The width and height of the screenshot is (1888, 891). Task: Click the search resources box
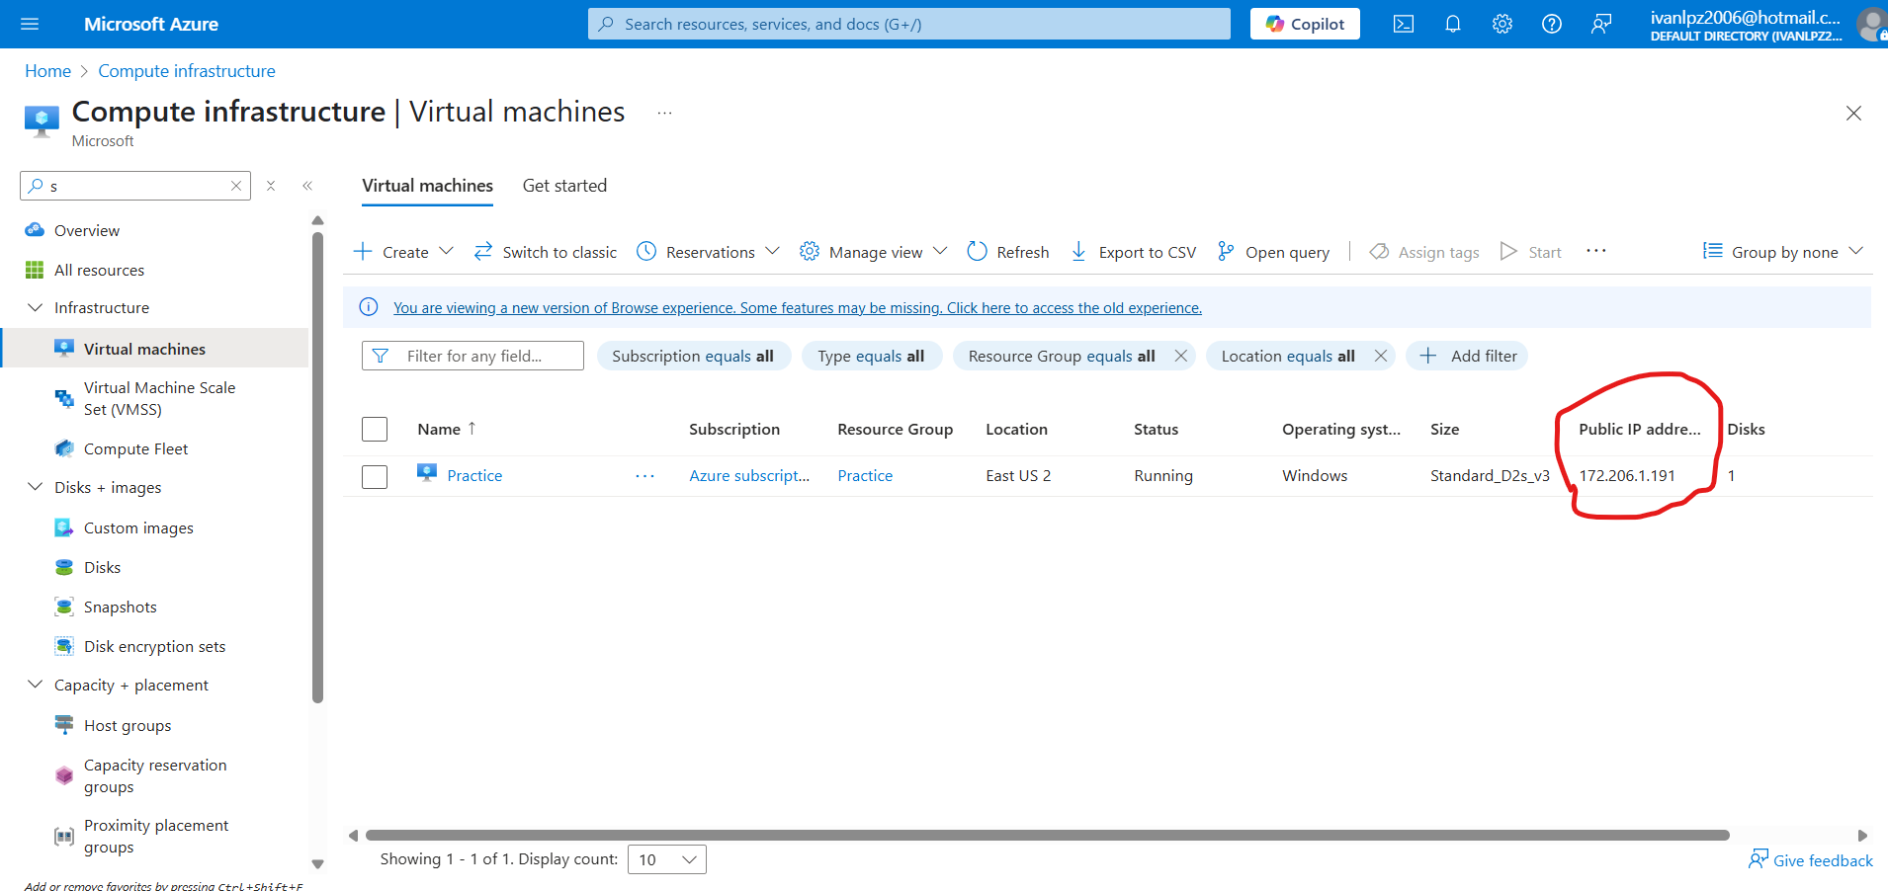click(x=909, y=24)
